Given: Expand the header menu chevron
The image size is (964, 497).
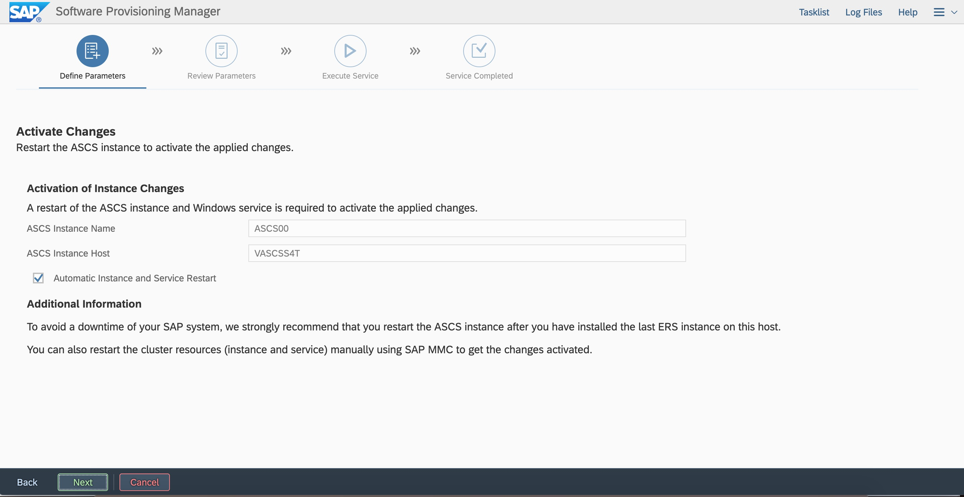Looking at the screenshot, I should point(954,12).
